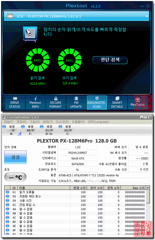Screen dimensions: 155x240
Task: Open the FW UPDATE tab
Action: [x=76, y=103]
